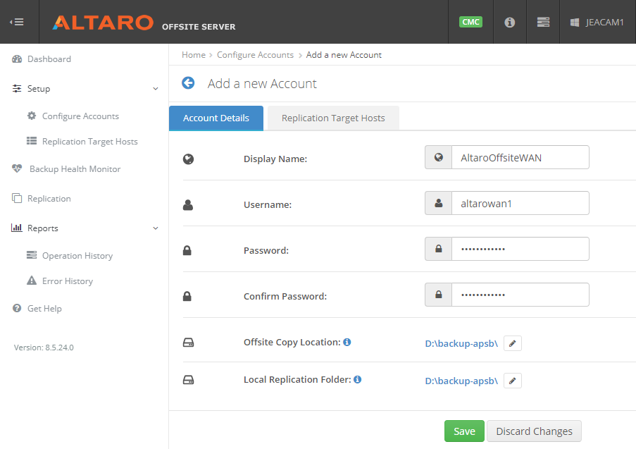The image size is (636, 449).
Task: Click the globe addon inside the Display Name field
Action: (439, 157)
